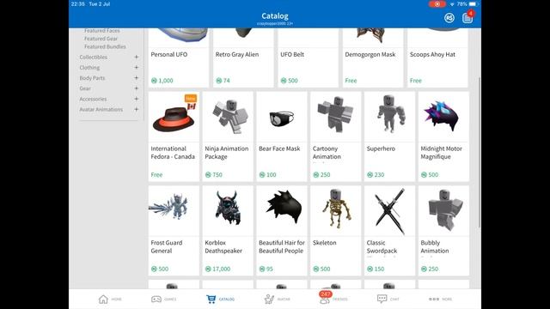Expand the Accessories category plus

[x=136, y=99]
